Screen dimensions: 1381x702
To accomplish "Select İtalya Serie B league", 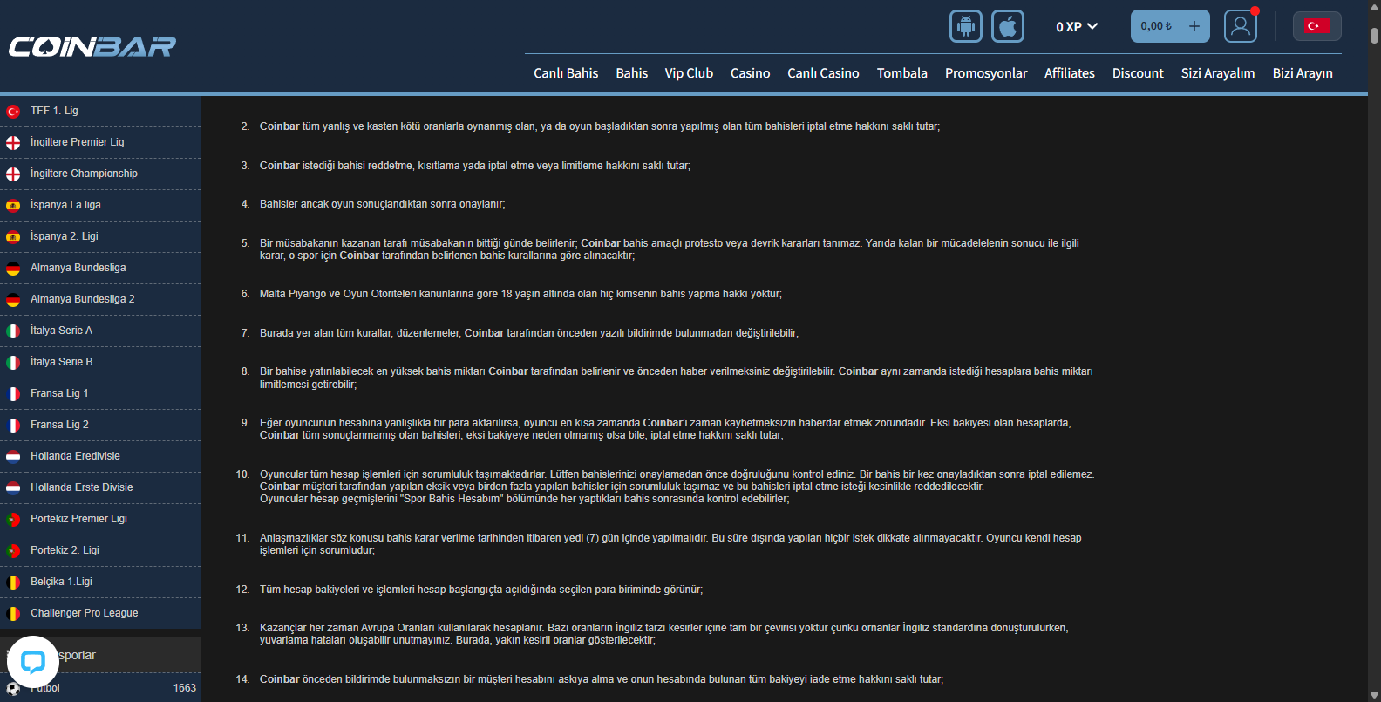I will (100, 362).
